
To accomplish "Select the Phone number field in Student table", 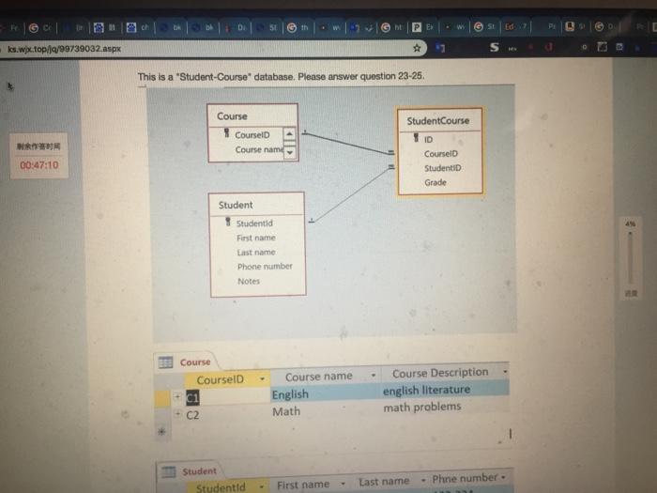I will [x=265, y=266].
